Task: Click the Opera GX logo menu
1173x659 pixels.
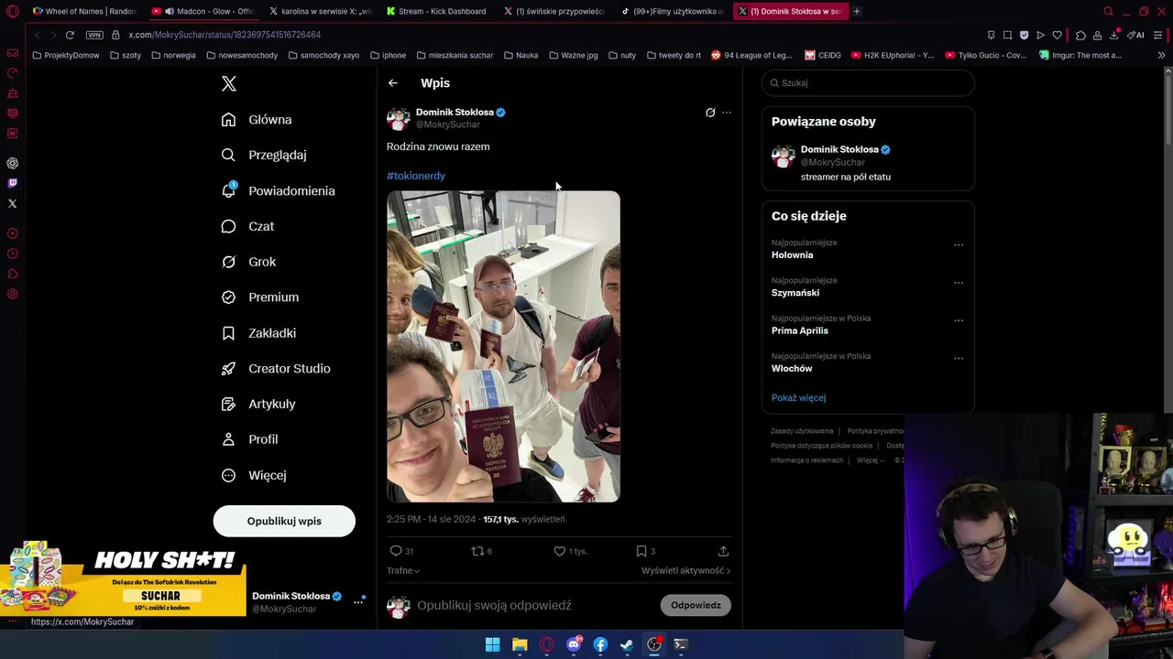Action: coord(13,11)
